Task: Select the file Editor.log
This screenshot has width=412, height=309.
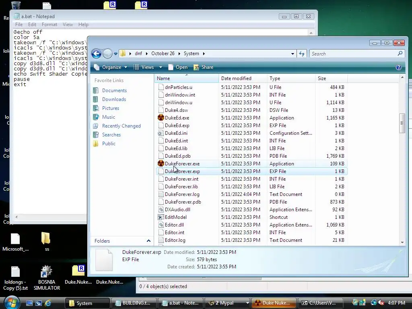Action: click(x=175, y=240)
